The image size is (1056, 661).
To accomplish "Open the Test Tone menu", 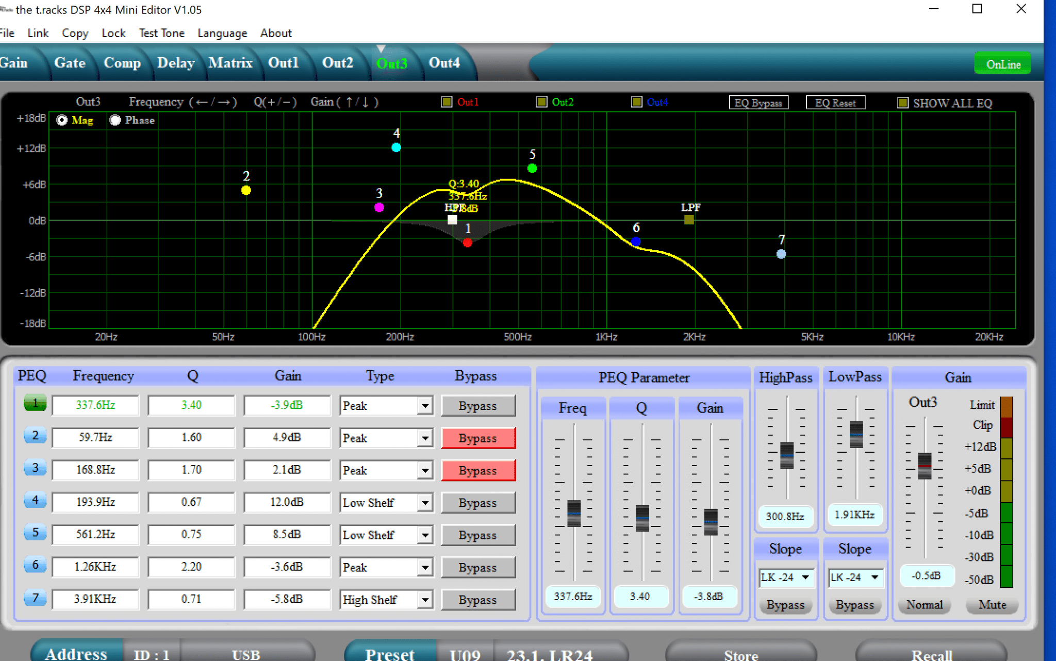I will pos(161,33).
